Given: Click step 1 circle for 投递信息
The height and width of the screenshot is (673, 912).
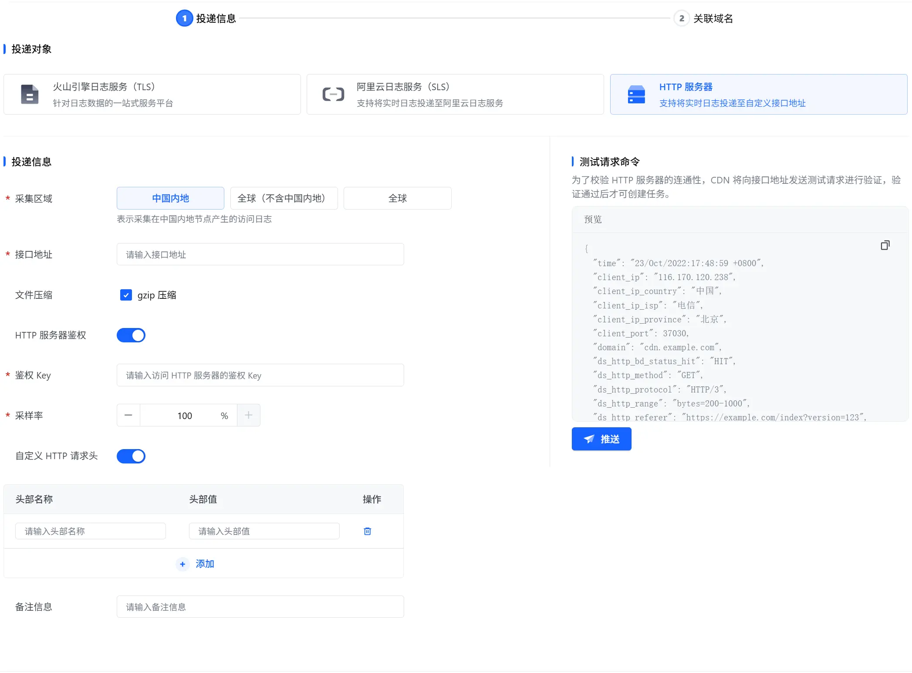Looking at the screenshot, I should click(x=184, y=18).
